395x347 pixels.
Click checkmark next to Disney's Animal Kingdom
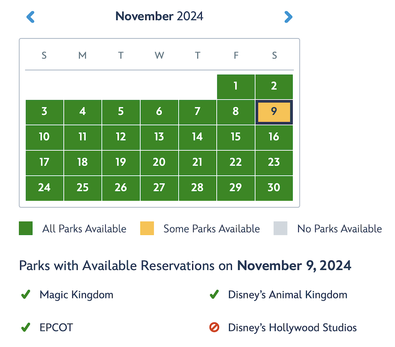click(x=214, y=295)
